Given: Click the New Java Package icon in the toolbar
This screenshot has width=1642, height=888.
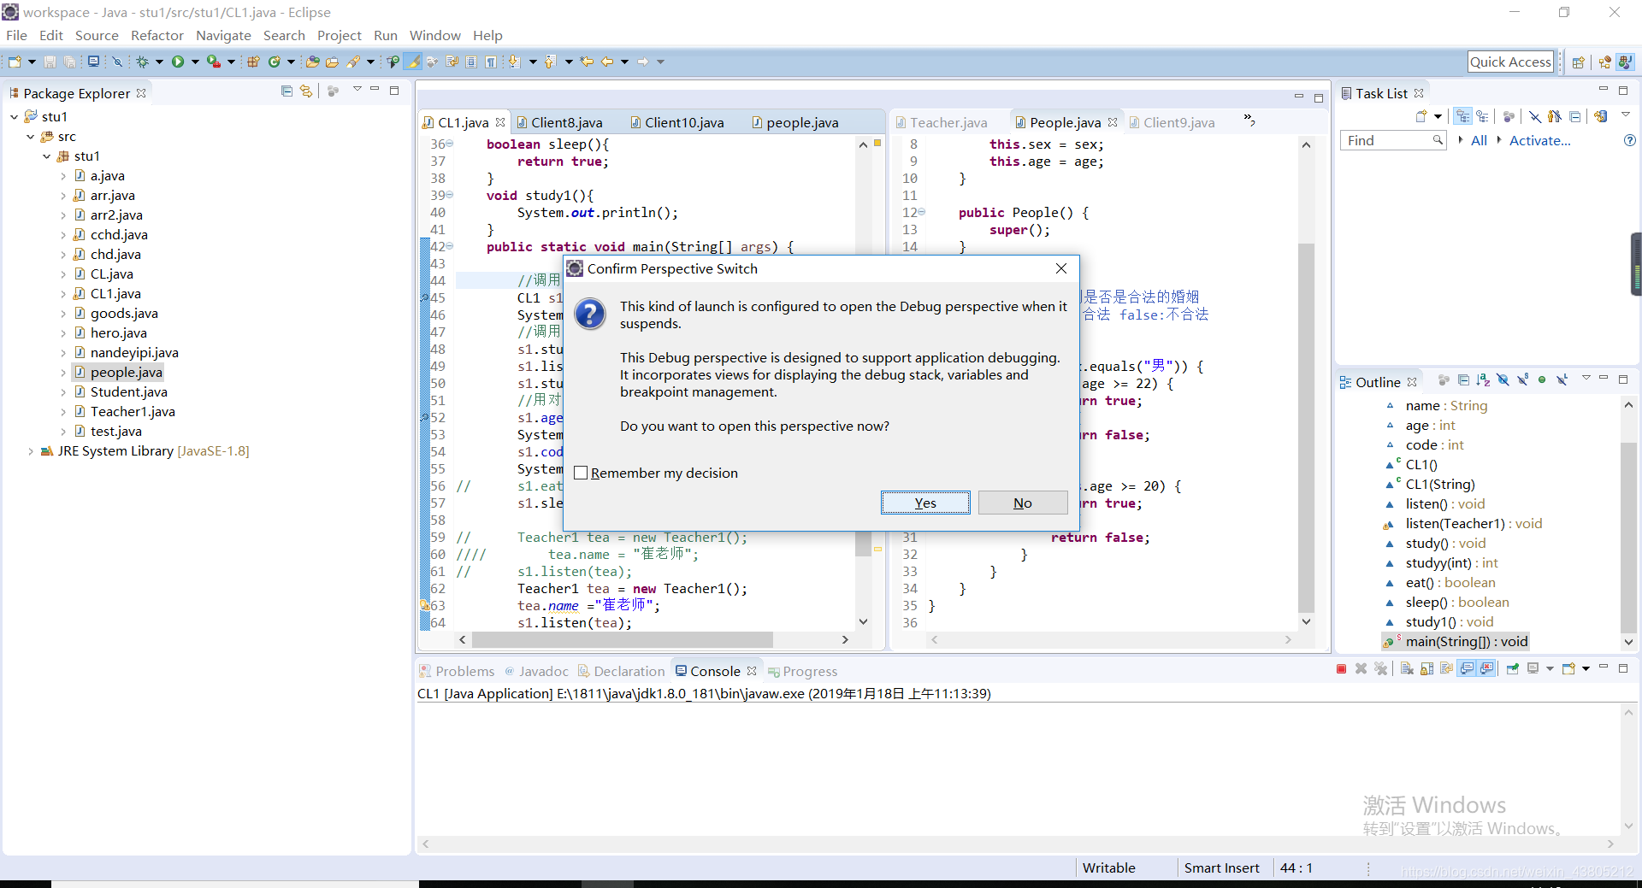Looking at the screenshot, I should point(253,62).
